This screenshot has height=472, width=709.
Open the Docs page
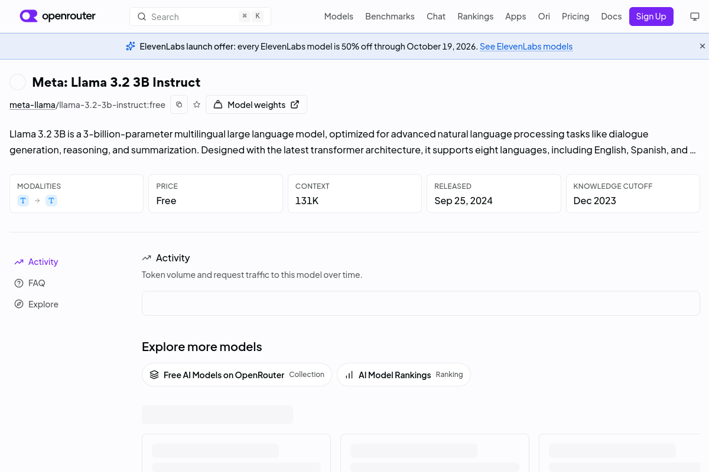click(612, 17)
